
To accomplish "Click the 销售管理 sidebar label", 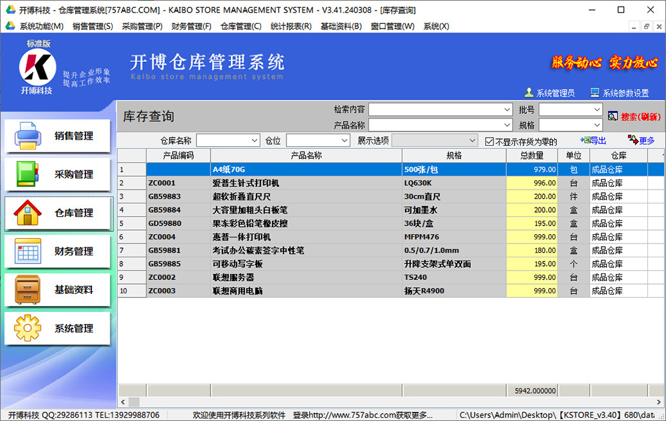I will (x=74, y=136).
